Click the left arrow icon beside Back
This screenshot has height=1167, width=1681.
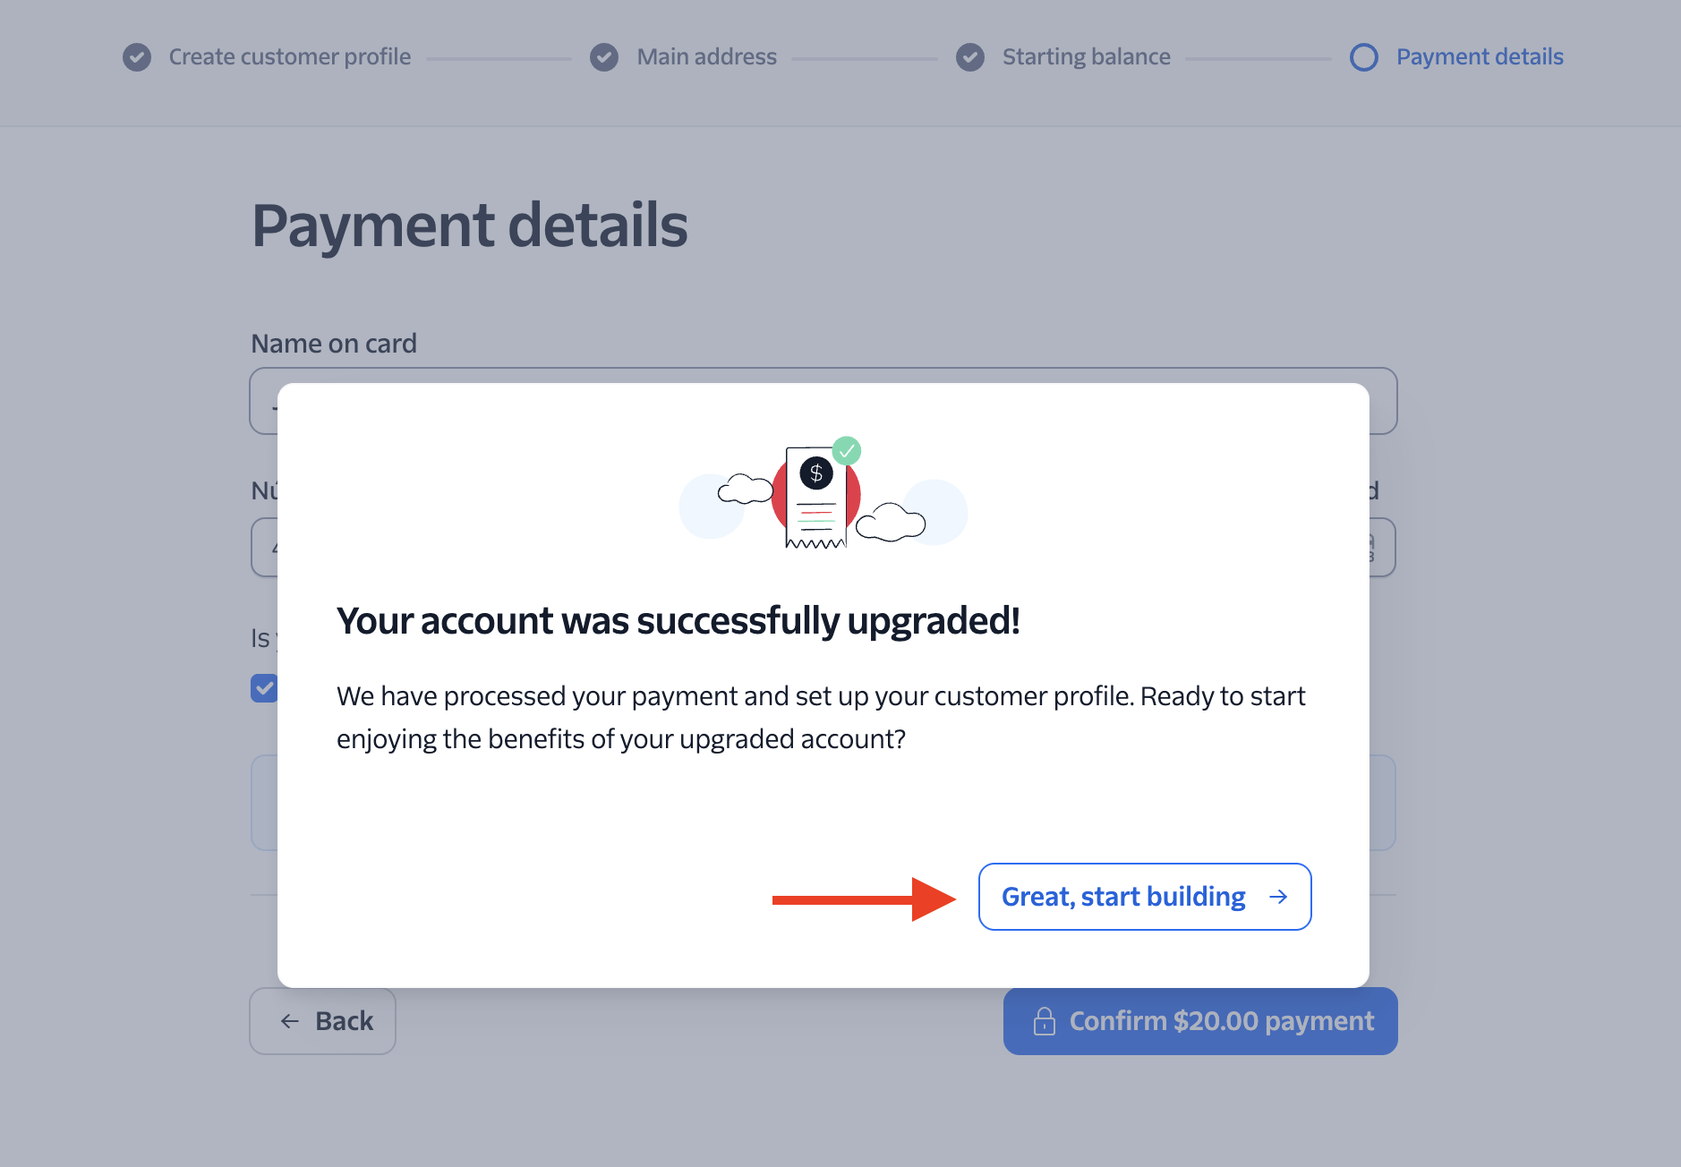tap(290, 1021)
